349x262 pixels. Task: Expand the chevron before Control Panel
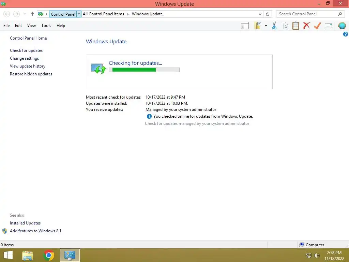pyautogui.click(x=46, y=14)
